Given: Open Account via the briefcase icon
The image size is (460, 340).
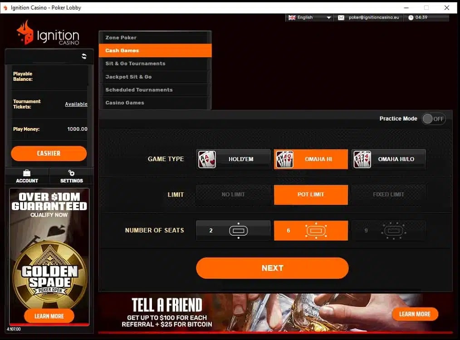Looking at the screenshot, I should 27,173.
